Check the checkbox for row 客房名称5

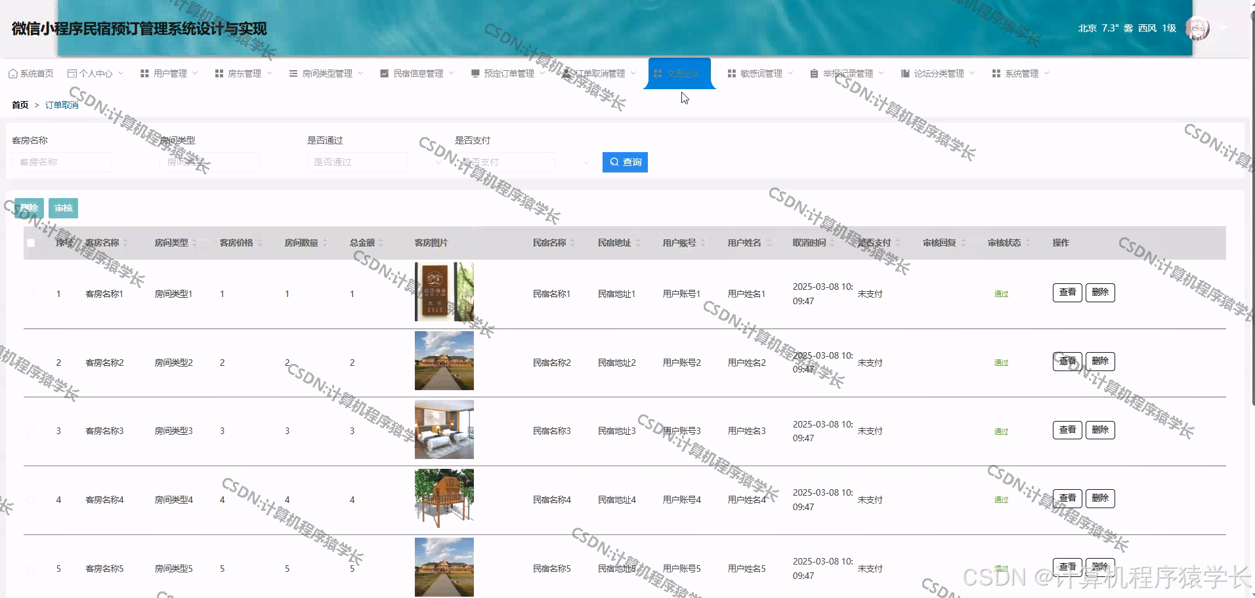point(31,568)
